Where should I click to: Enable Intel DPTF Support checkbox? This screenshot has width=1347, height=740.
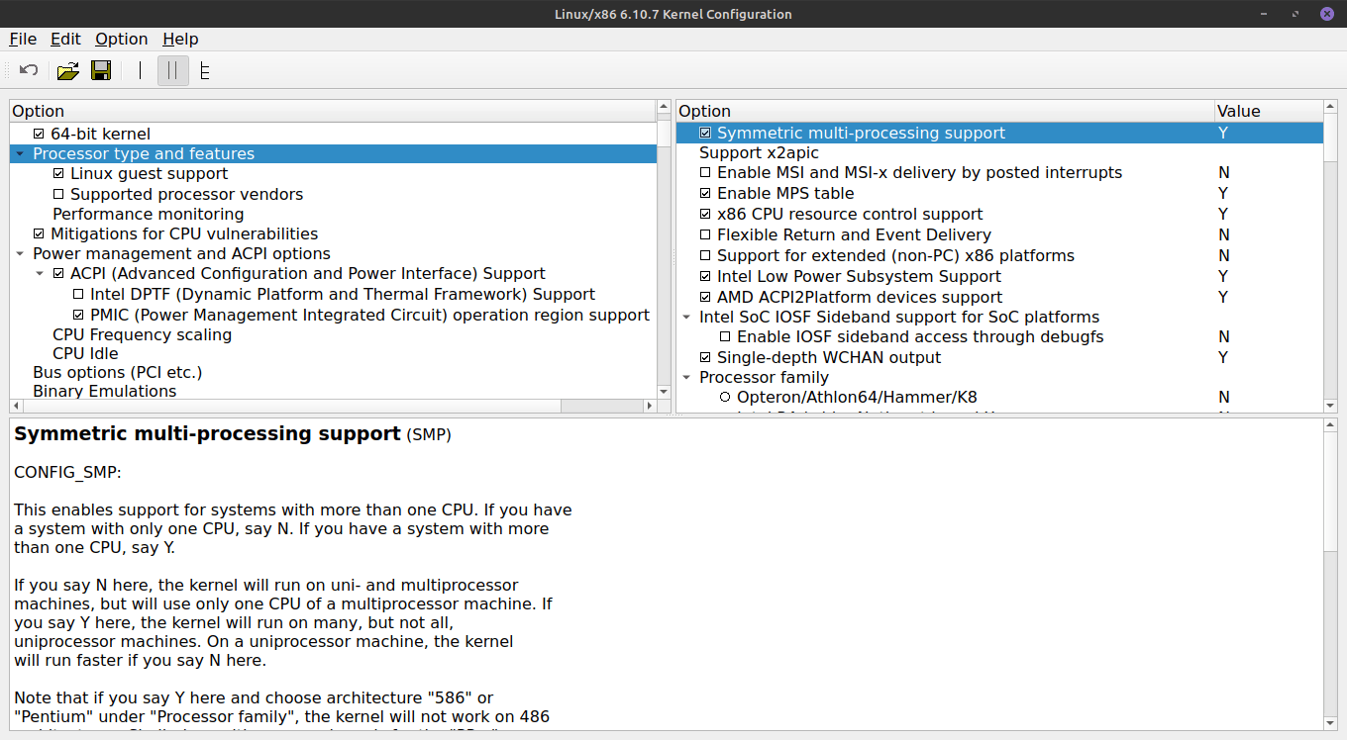78,295
